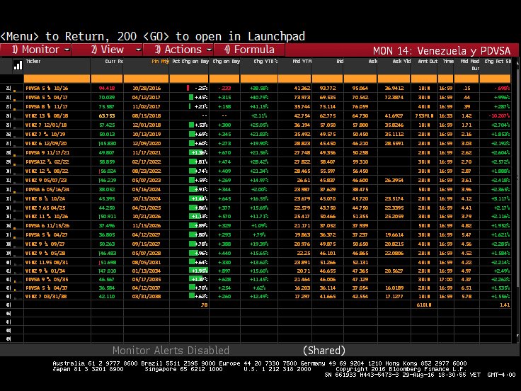Click the (Shared) status label
Image resolution: width=521 pixels, height=391 pixels.
click(x=324, y=351)
